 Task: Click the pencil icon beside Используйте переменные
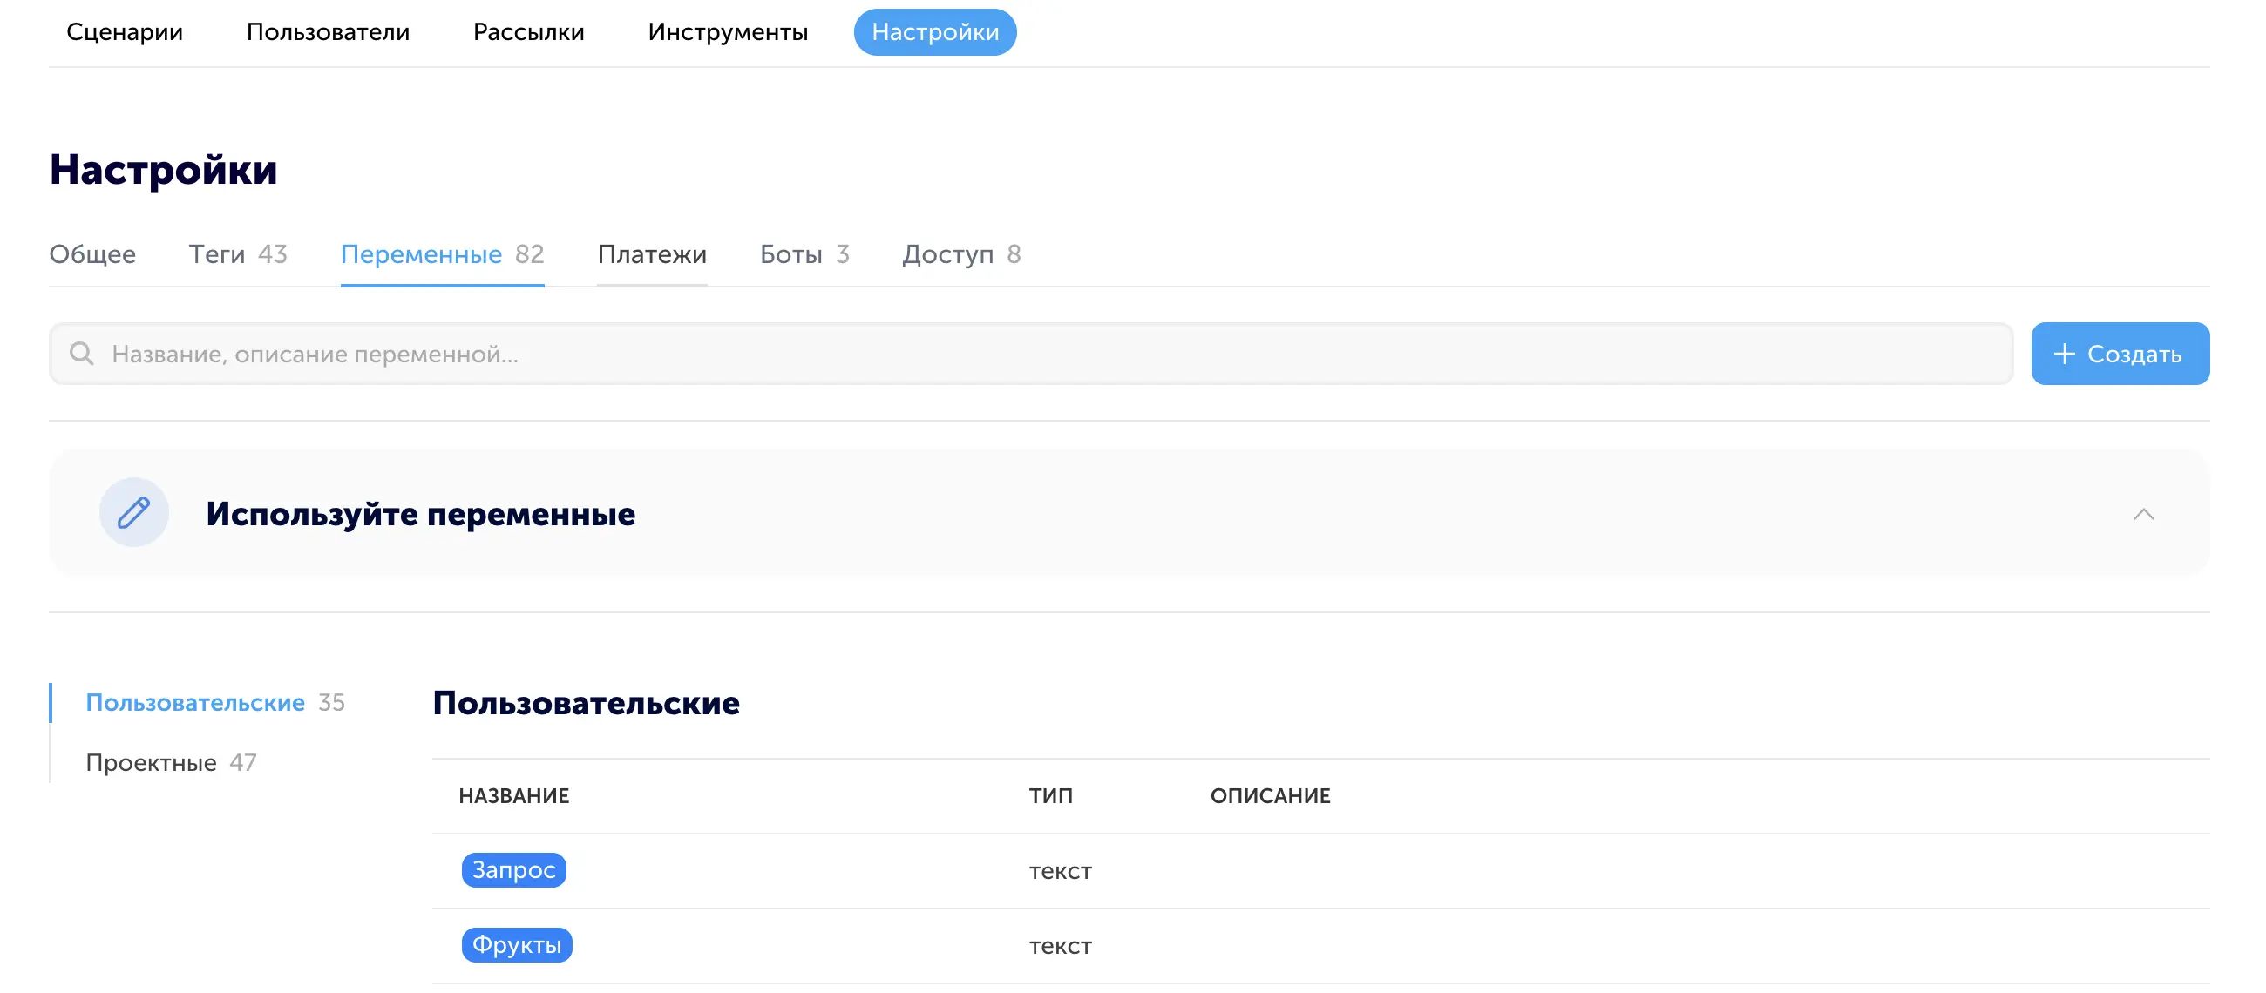click(133, 513)
